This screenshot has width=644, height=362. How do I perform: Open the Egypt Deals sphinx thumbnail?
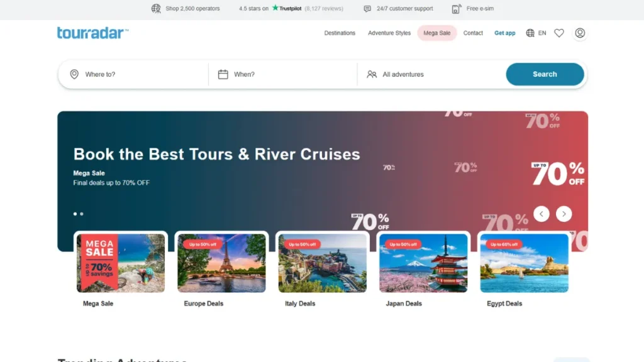point(525,263)
